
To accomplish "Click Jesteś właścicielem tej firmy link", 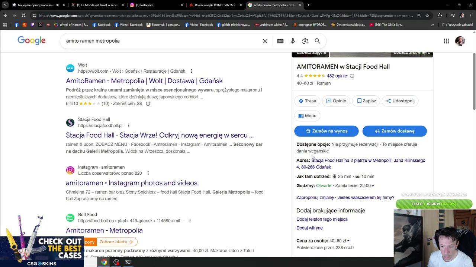I will coord(366,198).
